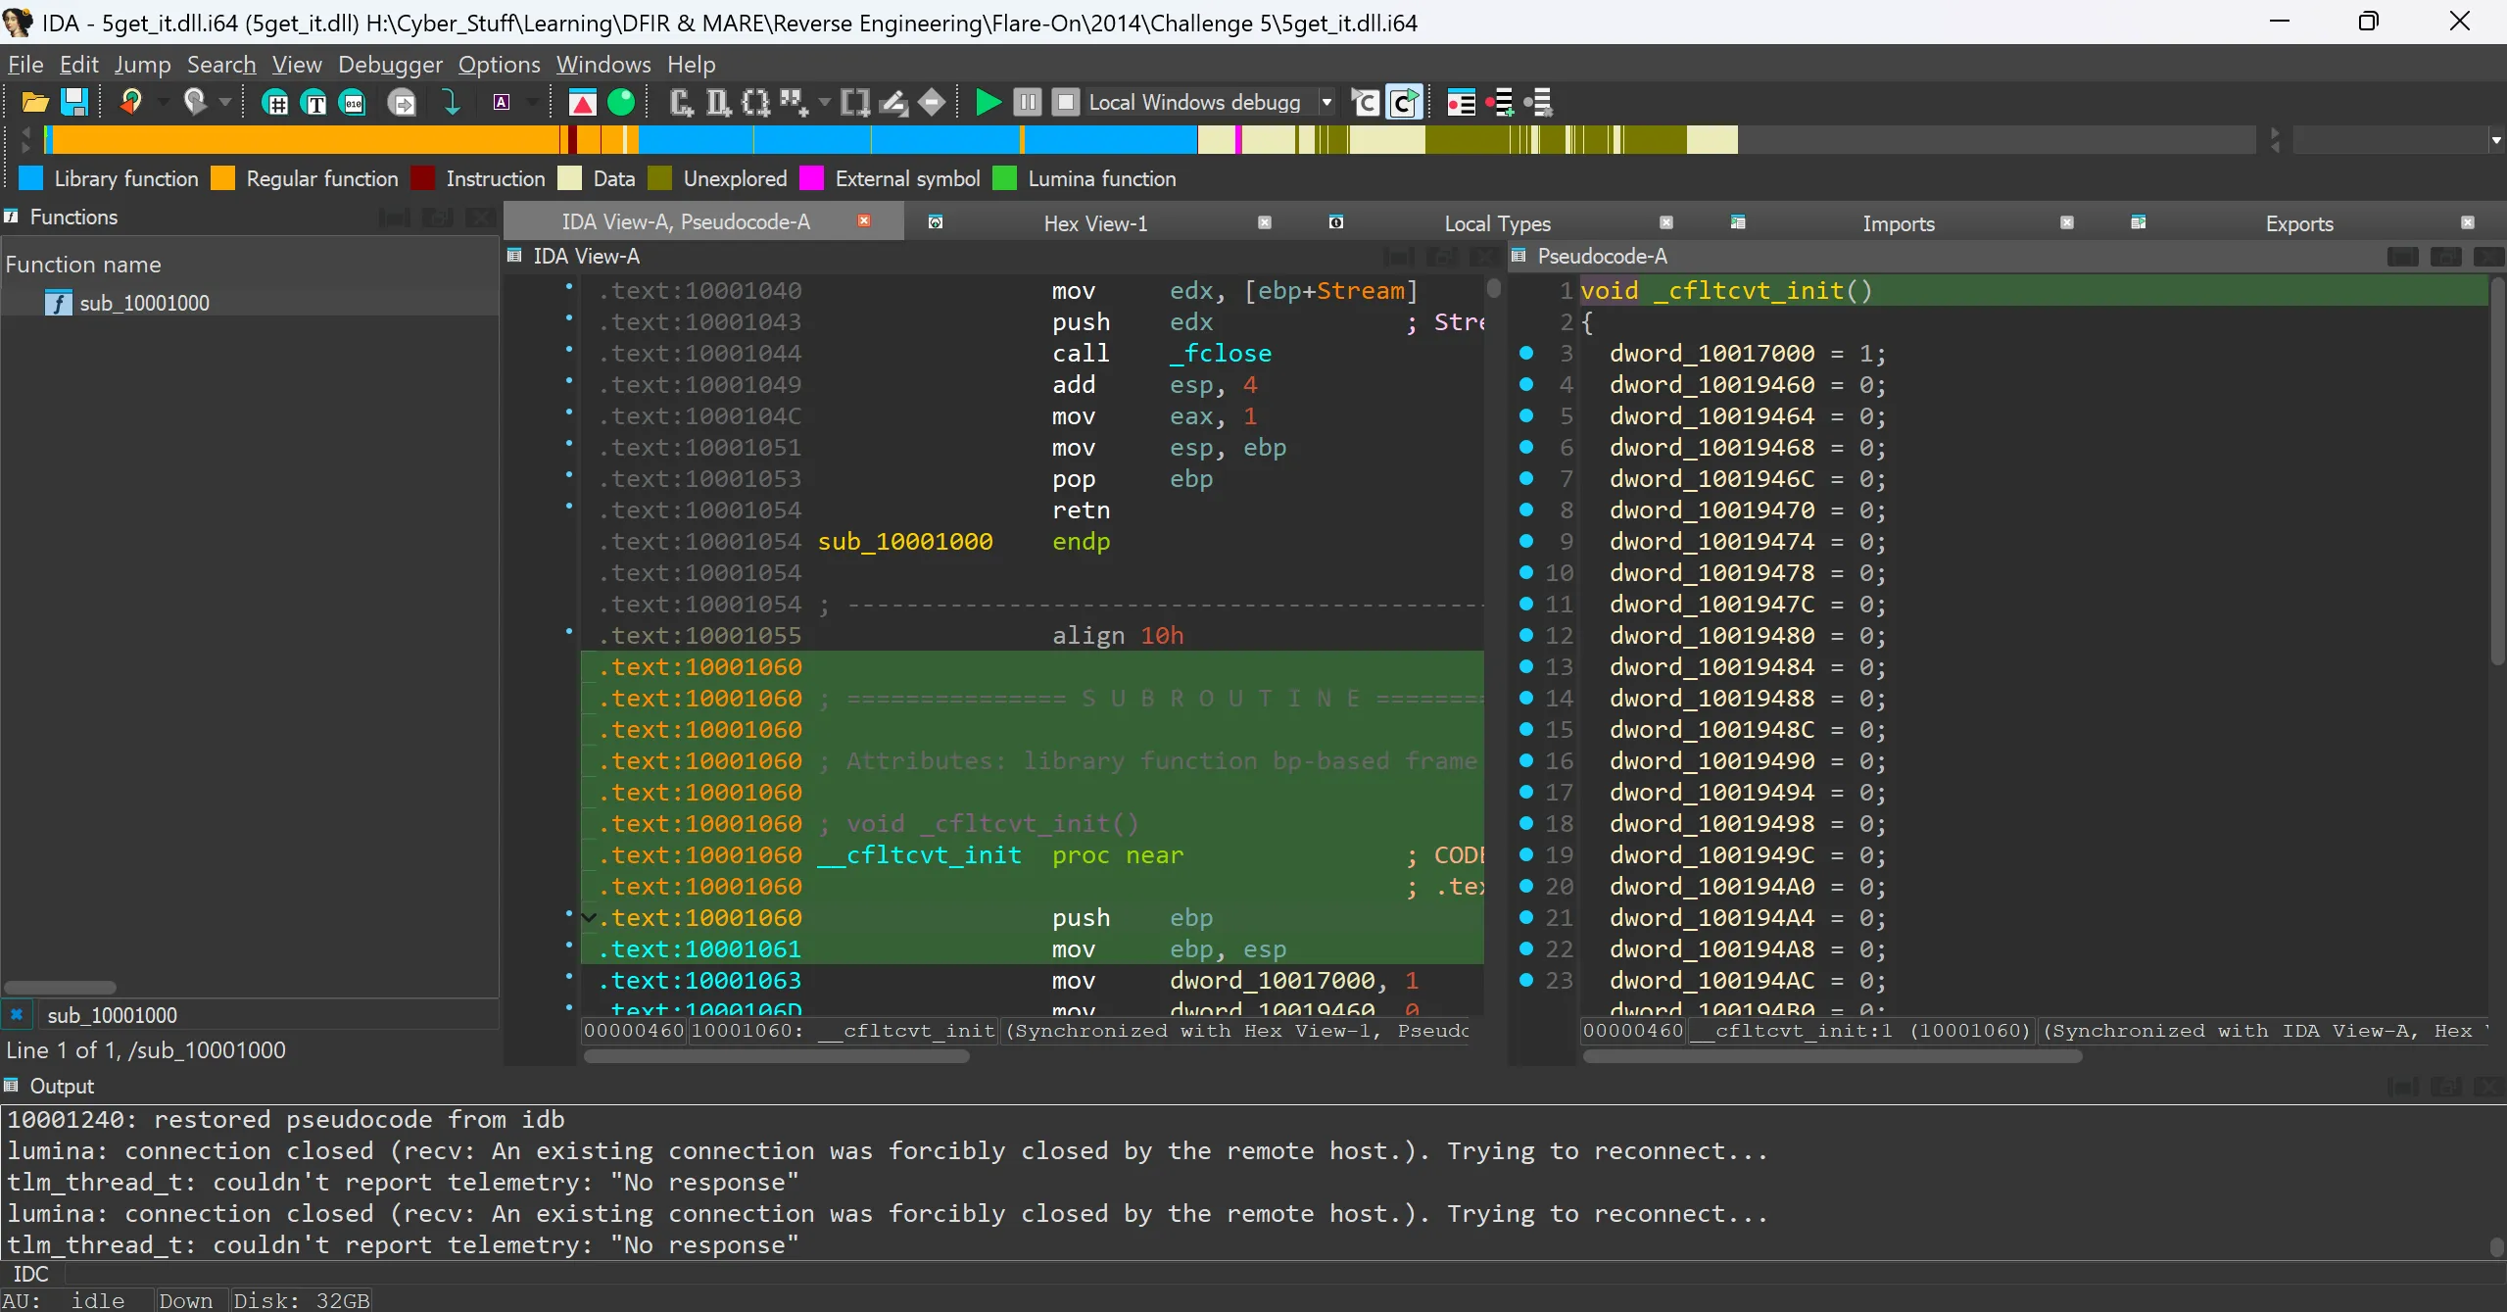Click the green circle toolbar icon

(621, 102)
